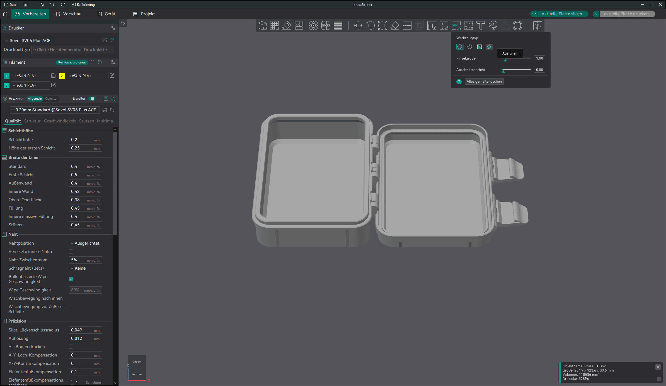The image size is (666, 386).
Task: Click the seam painting tool icon
Action: pyautogui.click(x=444, y=26)
